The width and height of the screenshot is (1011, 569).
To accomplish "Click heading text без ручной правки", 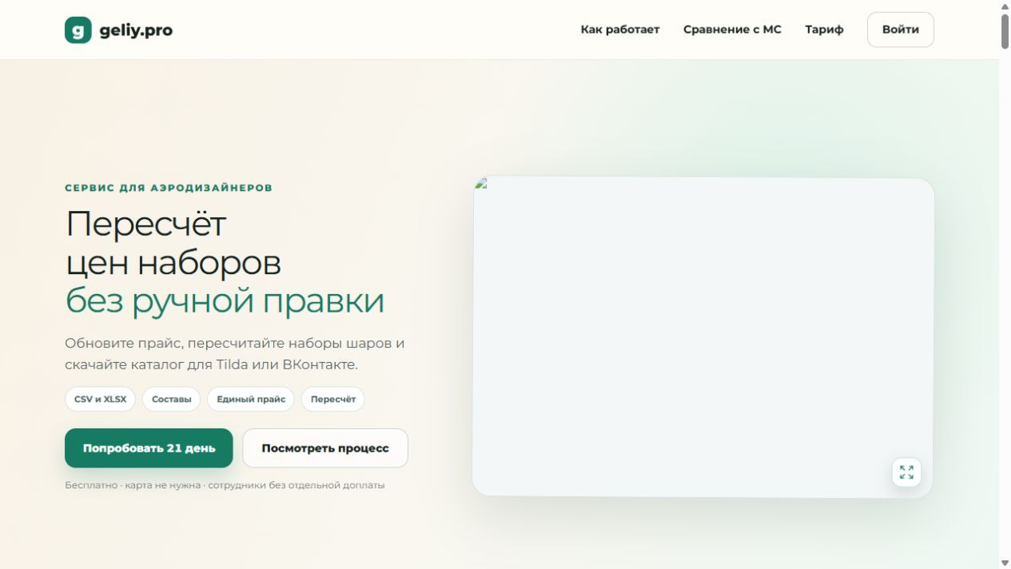I will click(x=225, y=301).
